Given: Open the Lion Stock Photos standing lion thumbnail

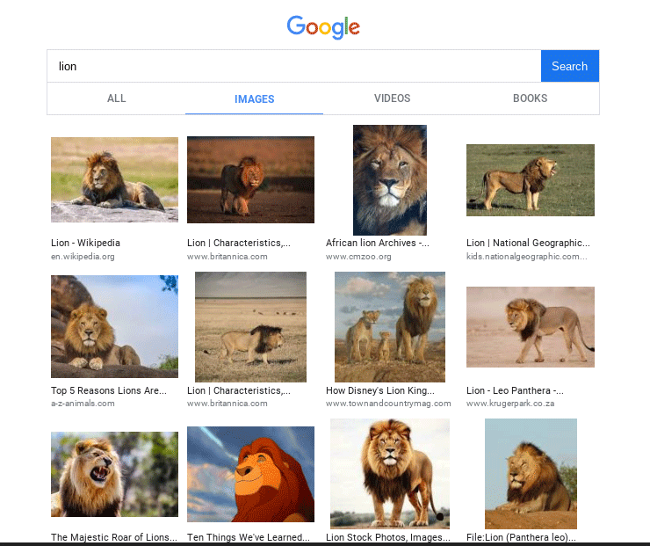Looking at the screenshot, I should pos(390,474).
